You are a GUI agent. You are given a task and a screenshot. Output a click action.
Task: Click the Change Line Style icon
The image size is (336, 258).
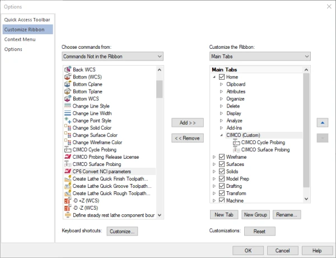pos(67,106)
